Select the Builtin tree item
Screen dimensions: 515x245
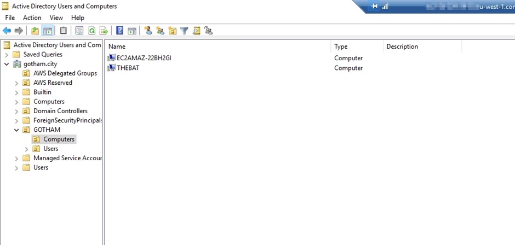[42, 92]
